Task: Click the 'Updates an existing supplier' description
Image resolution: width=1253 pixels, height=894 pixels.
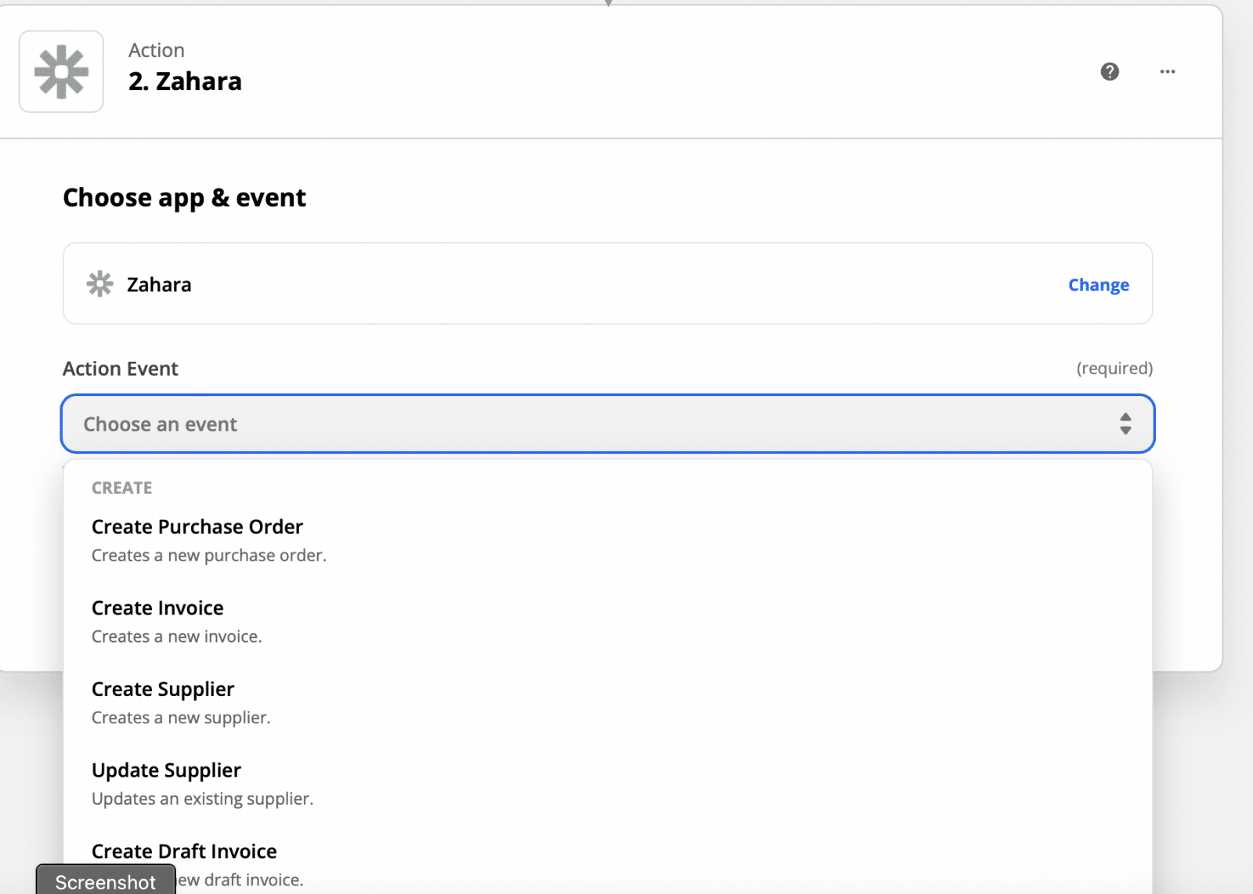Action: point(203,798)
